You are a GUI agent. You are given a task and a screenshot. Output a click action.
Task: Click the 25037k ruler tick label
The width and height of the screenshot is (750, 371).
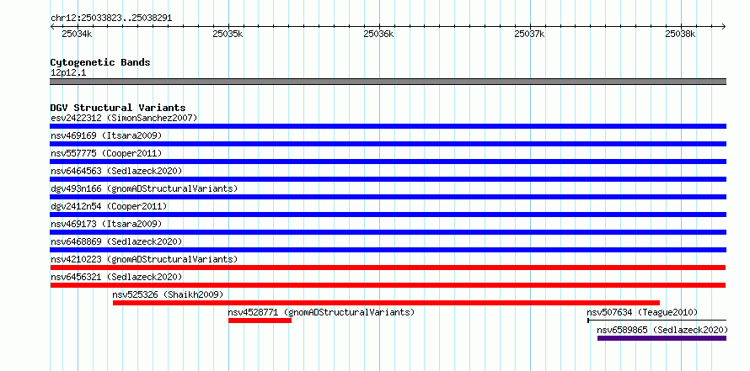(x=529, y=34)
